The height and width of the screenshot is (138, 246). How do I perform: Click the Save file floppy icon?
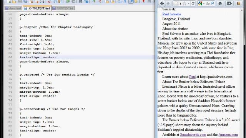(x=20, y=2)
